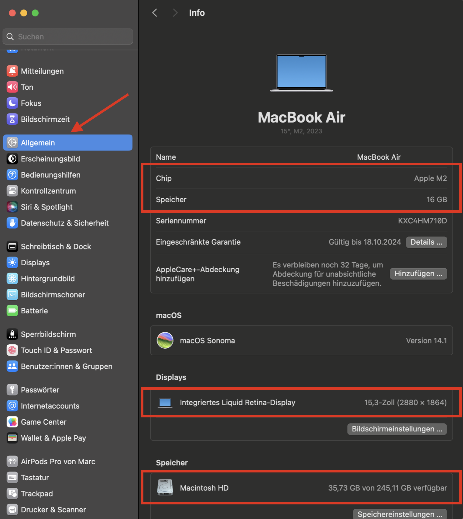The image size is (463, 519).
Task: Focus the Suchen search field
Action: 68,37
